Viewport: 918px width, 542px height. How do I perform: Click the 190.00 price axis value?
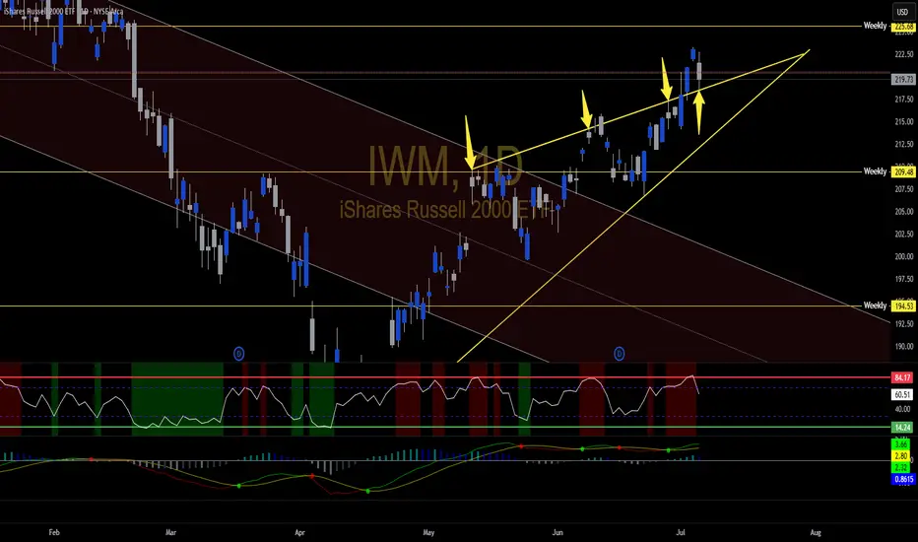904,346
